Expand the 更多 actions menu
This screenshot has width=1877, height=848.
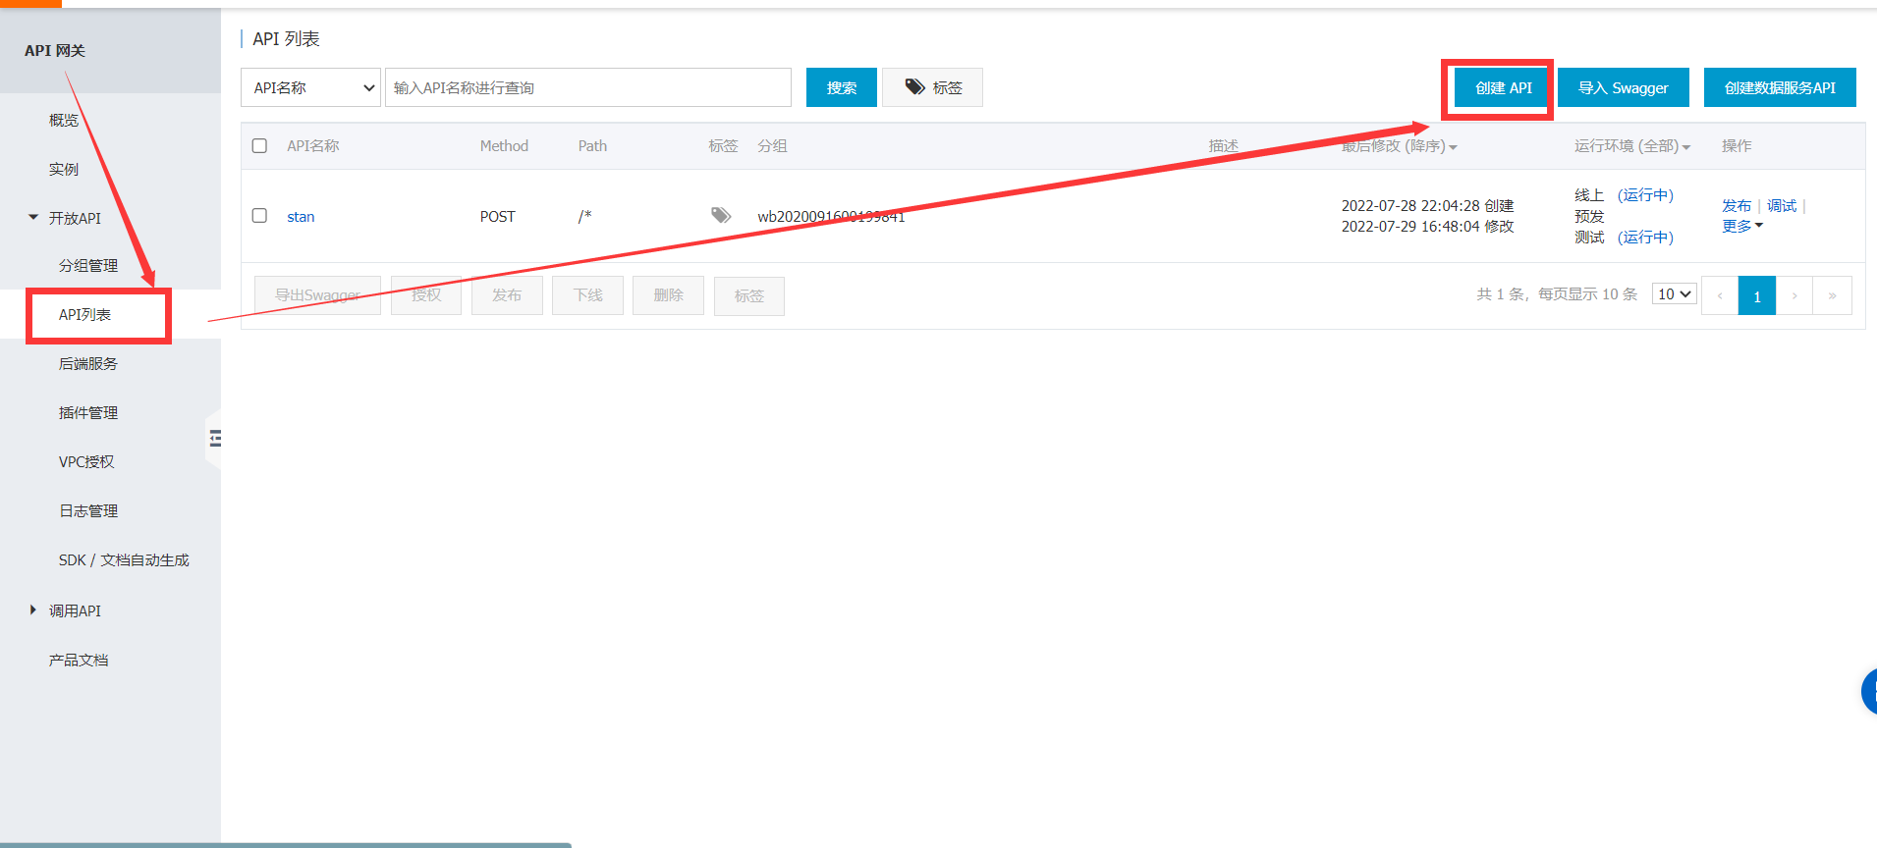click(1741, 227)
